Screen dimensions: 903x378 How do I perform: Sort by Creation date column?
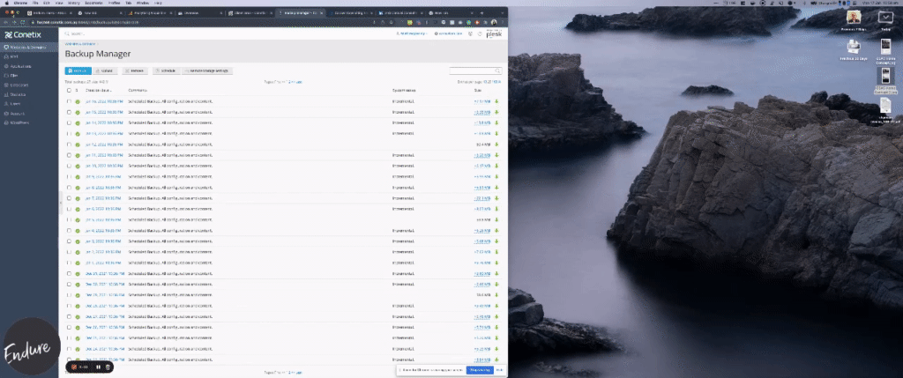[99, 91]
